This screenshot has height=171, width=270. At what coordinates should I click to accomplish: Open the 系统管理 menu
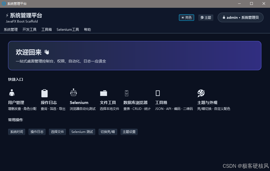[x=11, y=29]
